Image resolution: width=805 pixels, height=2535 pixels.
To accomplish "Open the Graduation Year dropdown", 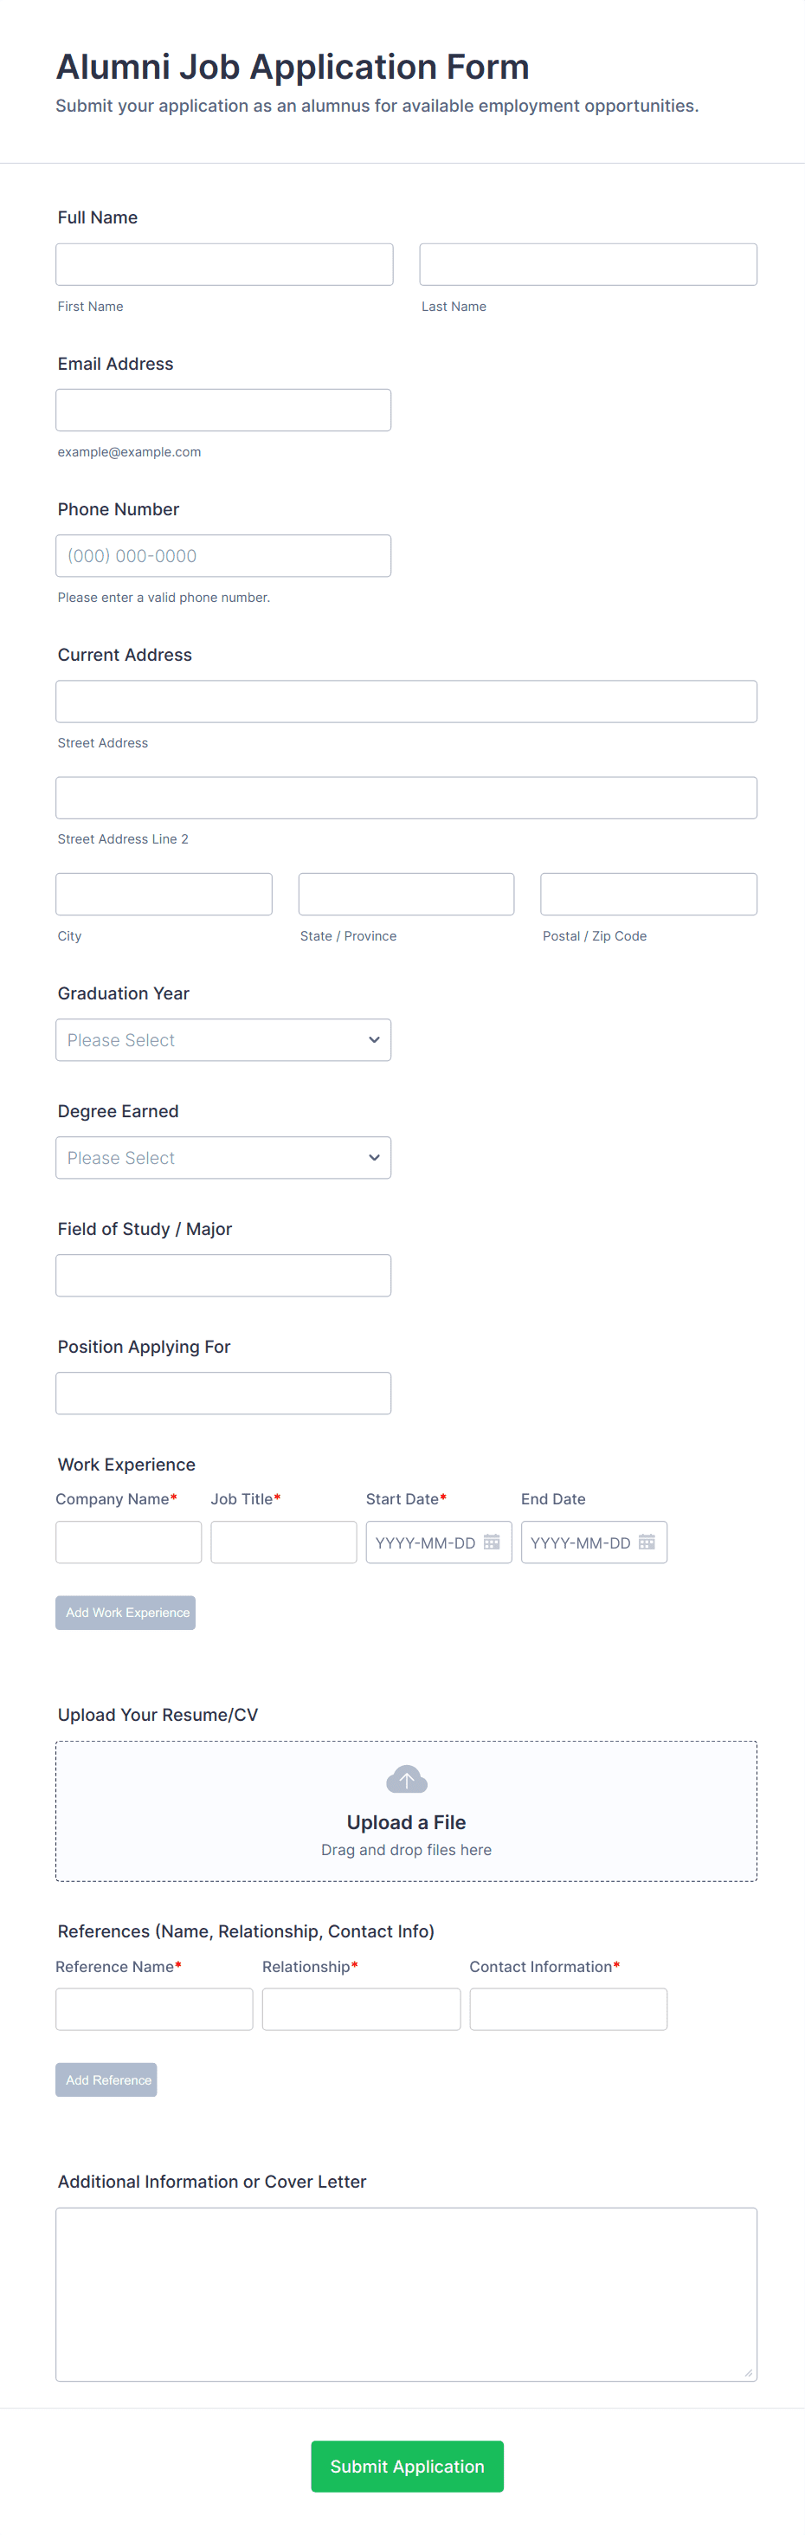I will click(223, 1039).
